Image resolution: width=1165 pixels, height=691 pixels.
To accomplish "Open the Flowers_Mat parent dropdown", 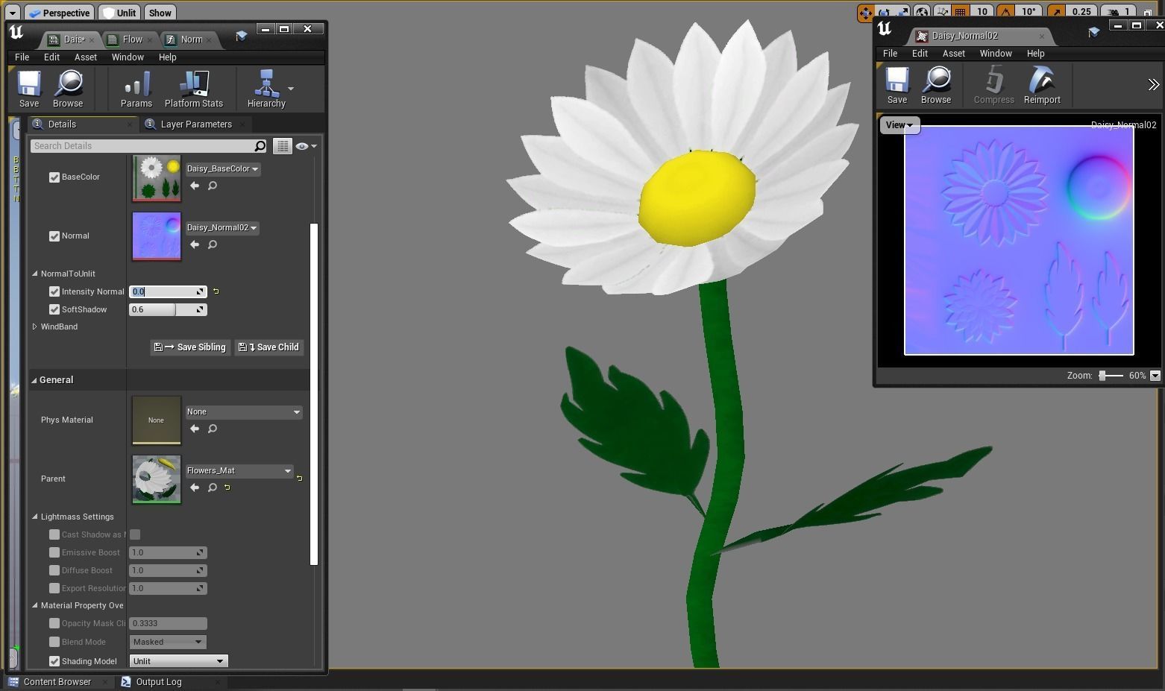I will click(239, 471).
